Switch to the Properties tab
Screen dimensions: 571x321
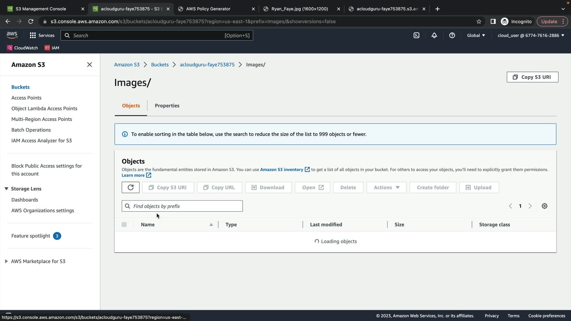pyautogui.click(x=167, y=106)
